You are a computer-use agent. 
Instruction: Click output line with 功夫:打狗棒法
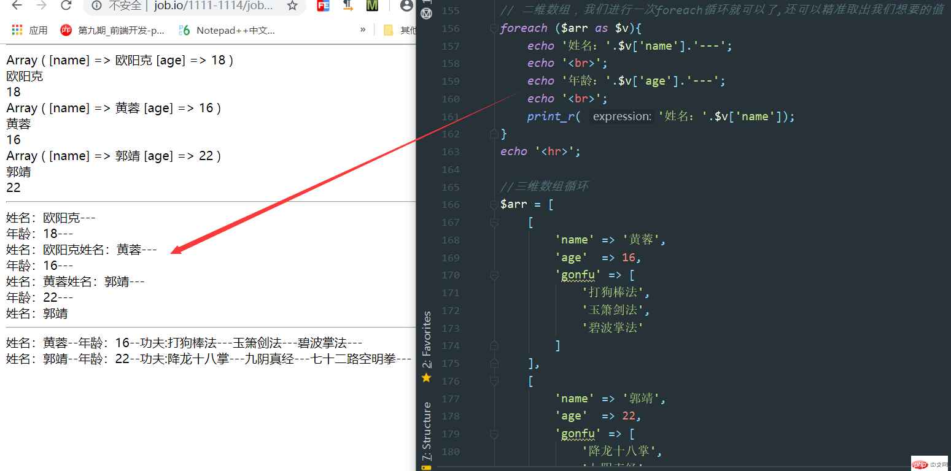[x=184, y=343]
